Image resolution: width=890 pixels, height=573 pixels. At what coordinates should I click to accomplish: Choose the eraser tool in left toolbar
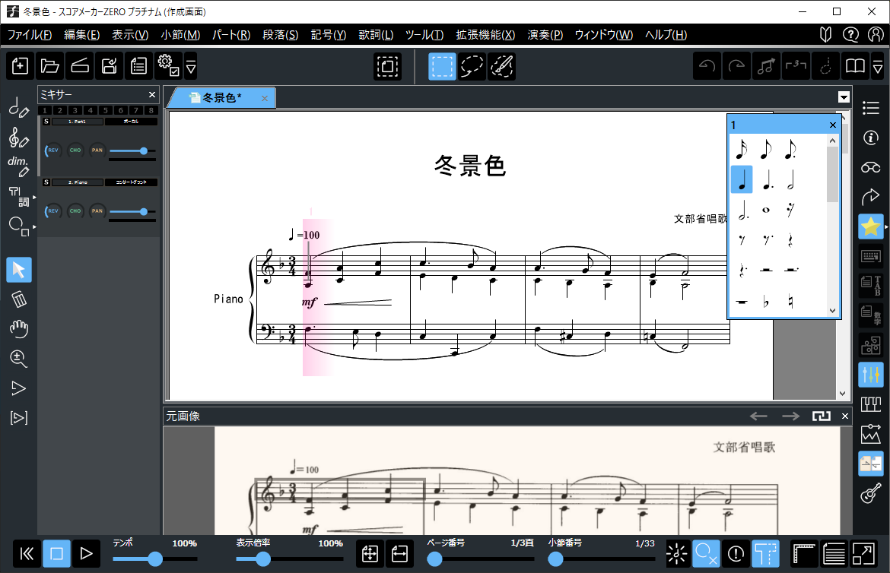(19, 299)
